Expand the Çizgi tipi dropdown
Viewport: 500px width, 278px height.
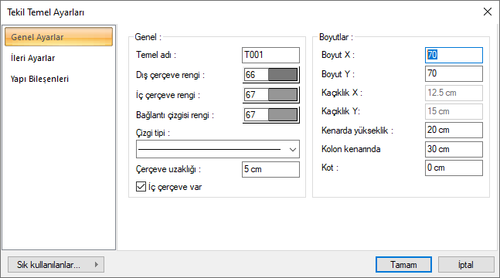click(x=218, y=149)
